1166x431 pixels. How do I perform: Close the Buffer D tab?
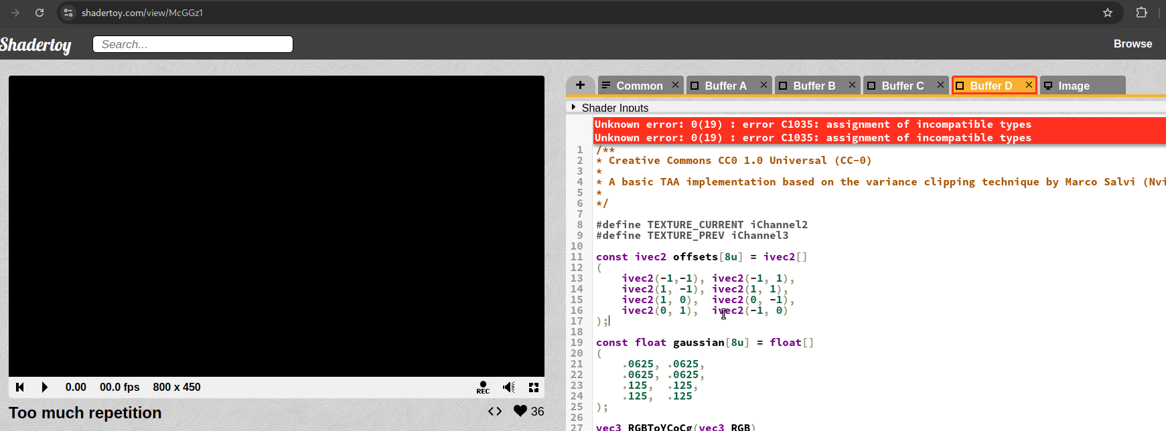[x=1029, y=85]
